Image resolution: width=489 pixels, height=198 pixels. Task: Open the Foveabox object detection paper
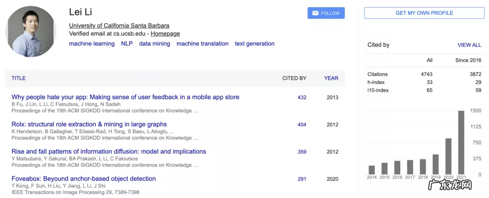coord(83,179)
